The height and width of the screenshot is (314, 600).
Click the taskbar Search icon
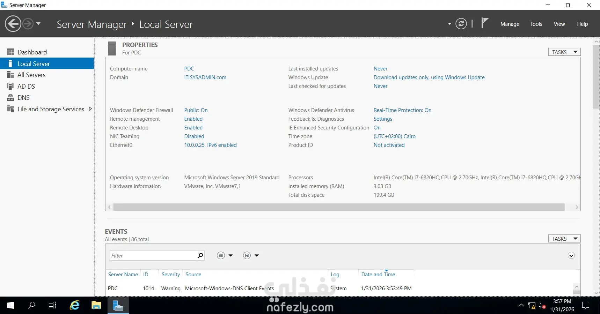(31, 306)
